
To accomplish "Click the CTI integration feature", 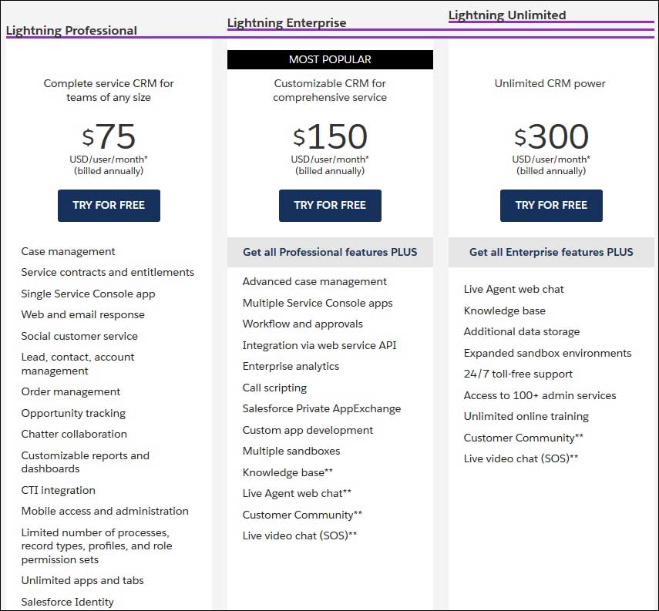I will (x=59, y=490).
